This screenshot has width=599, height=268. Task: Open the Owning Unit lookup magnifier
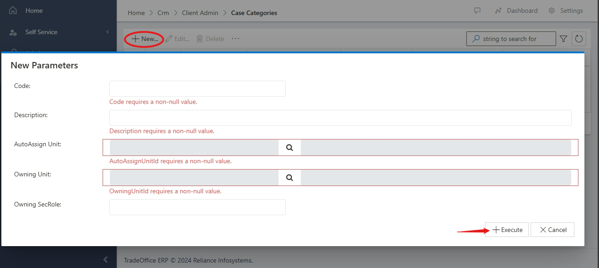point(289,177)
